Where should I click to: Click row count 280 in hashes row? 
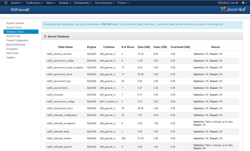coord(123,139)
